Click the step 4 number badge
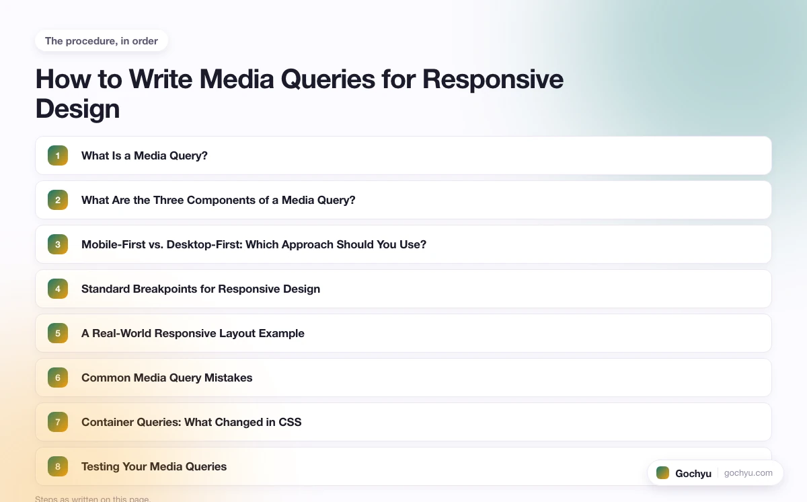This screenshot has height=502, width=807. [x=58, y=289]
